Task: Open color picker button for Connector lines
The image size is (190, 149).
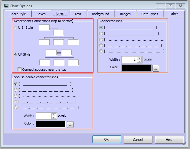Action: point(156,68)
